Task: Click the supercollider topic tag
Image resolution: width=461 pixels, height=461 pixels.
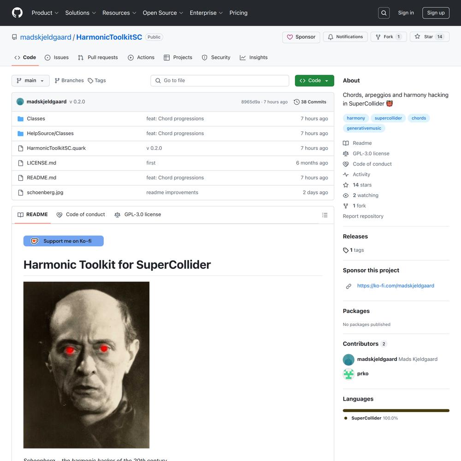Action: click(x=388, y=118)
